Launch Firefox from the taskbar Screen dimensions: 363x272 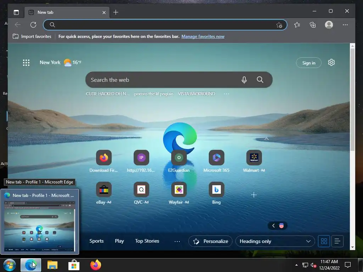[x=96, y=265]
